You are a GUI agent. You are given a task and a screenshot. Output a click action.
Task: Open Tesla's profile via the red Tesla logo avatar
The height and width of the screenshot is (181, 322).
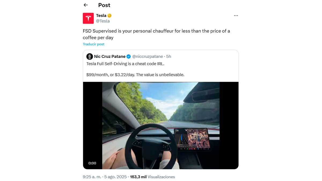88,18
